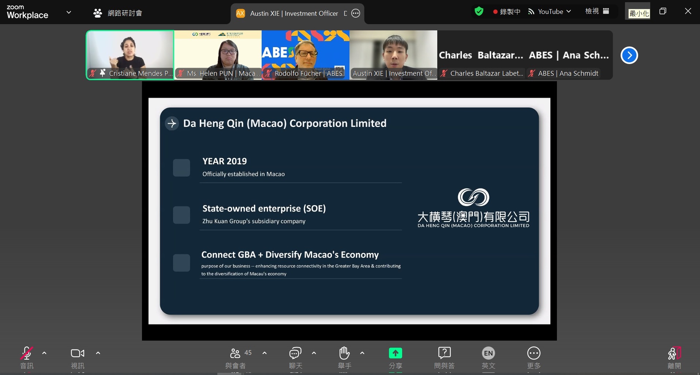700x375 pixels.
Task: Select the Austin XIE Investment Officer tab
Action: pyautogui.click(x=297, y=14)
